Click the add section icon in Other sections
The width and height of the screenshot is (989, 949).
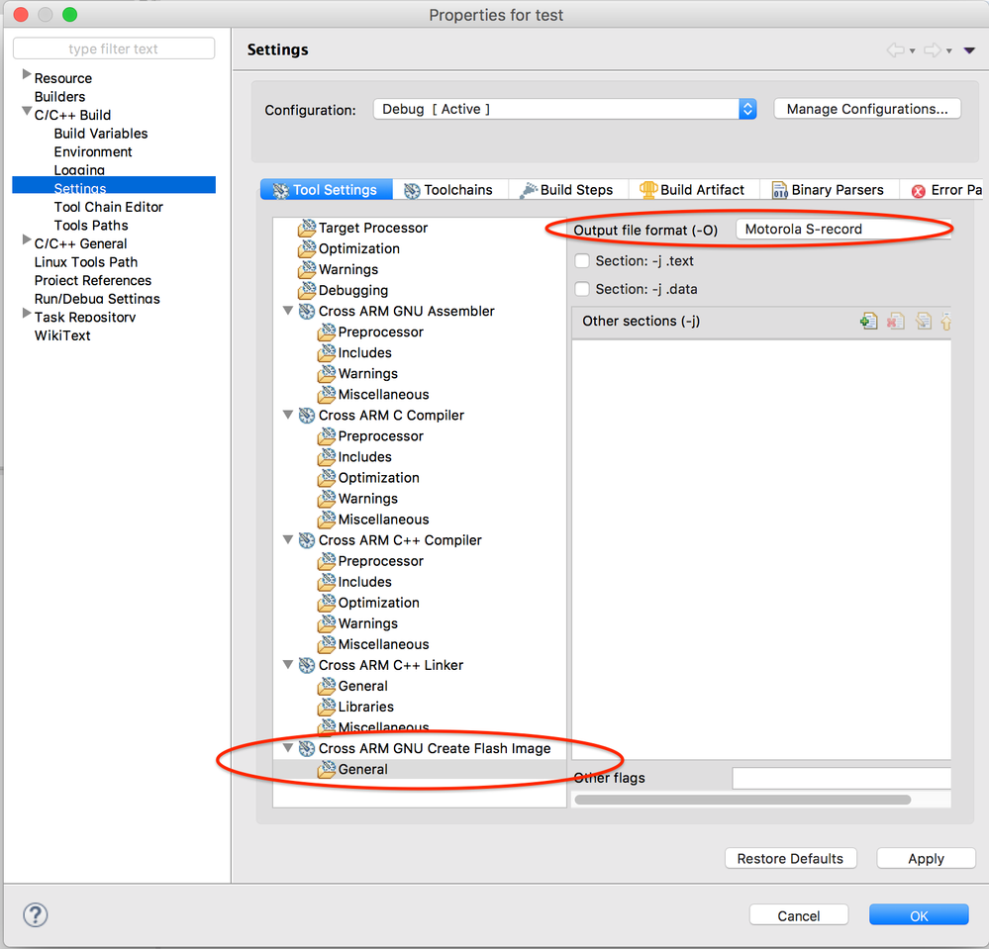pyautogui.click(x=868, y=321)
